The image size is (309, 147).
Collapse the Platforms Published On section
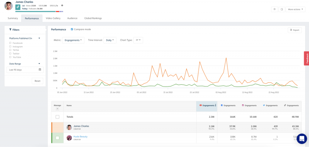tap(39, 38)
